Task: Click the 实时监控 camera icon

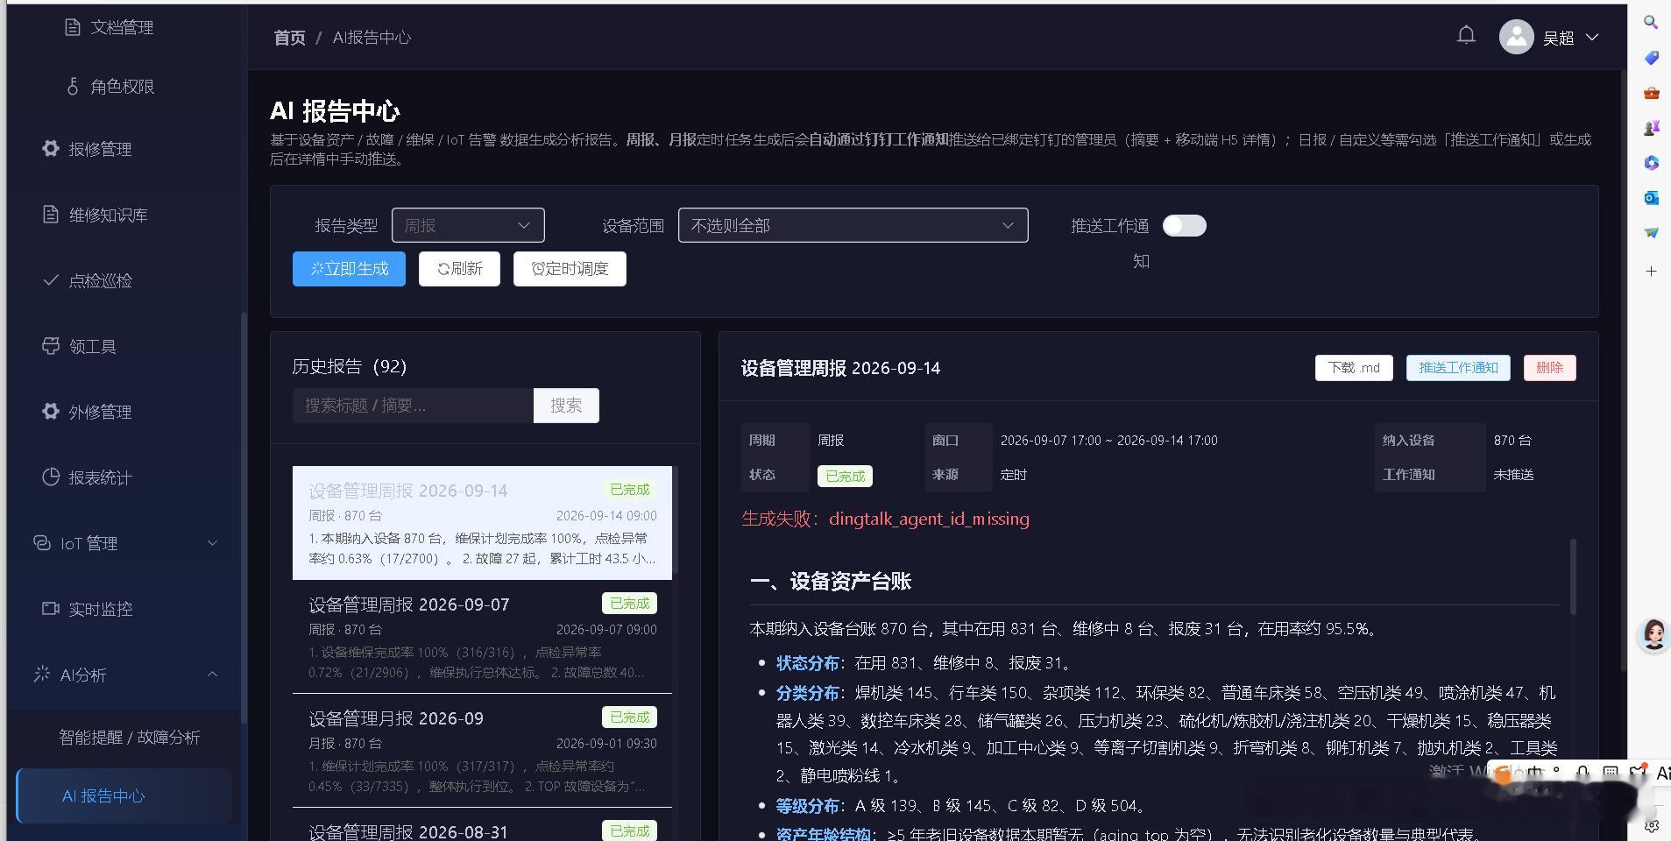Action: point(51,608)
